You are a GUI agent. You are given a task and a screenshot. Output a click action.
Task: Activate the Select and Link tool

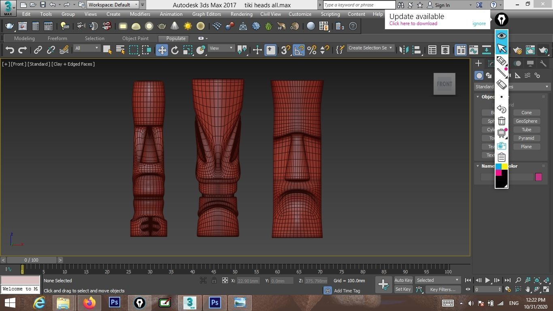(x=38, y=50)
